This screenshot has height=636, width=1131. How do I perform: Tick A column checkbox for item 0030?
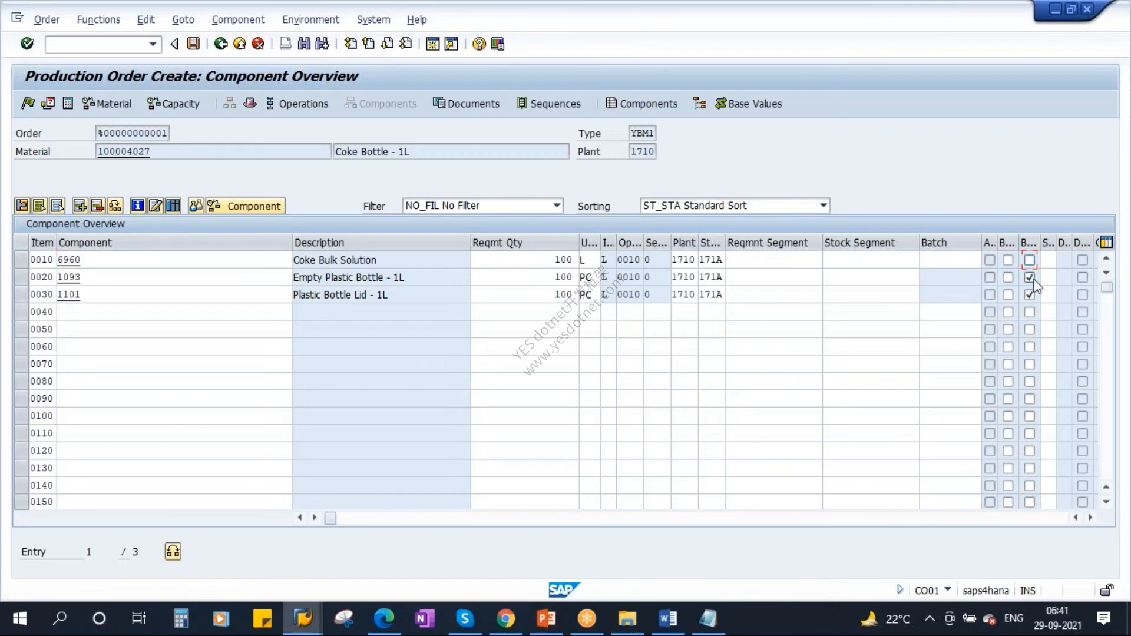point(990,294)
